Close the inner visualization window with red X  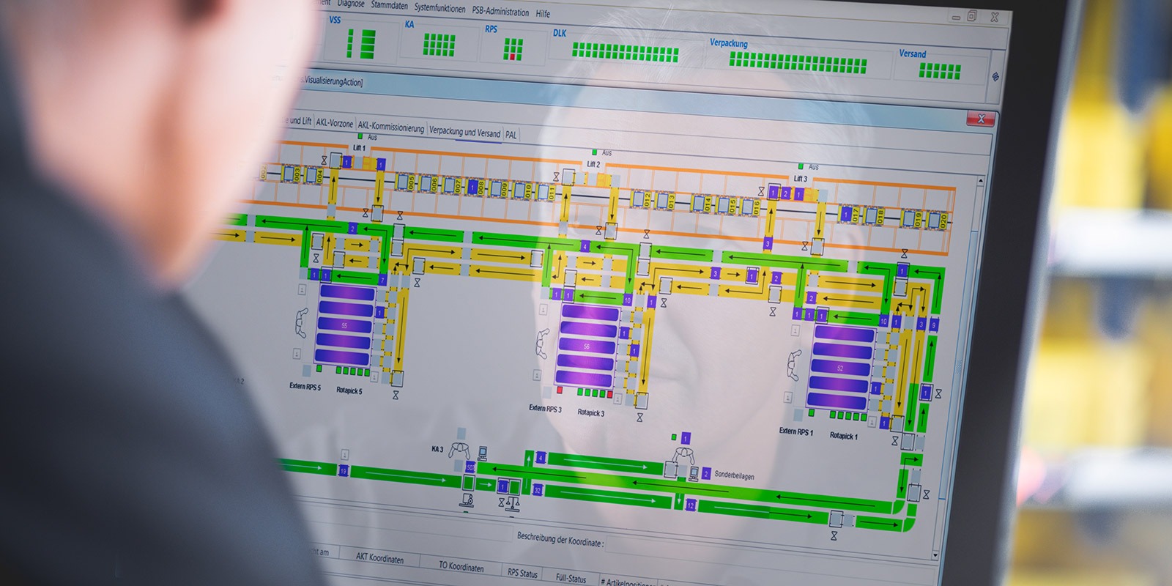click(x=980, y=119)
